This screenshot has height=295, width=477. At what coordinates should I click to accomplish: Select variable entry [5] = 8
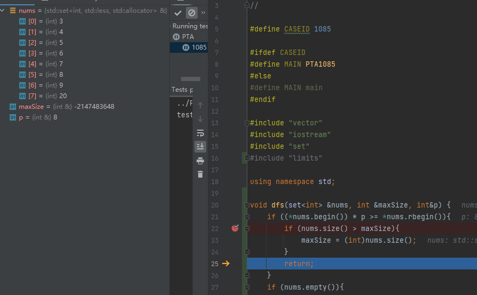[84, 75]
